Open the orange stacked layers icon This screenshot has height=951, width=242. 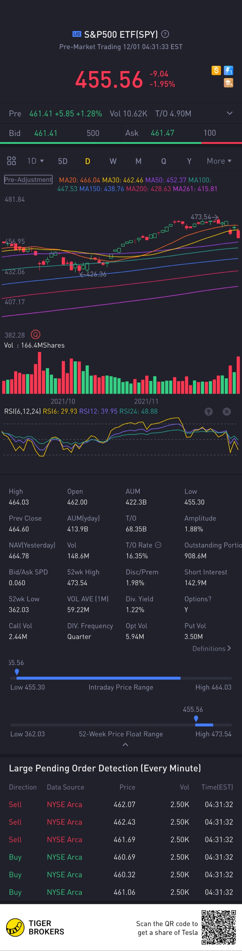click(229, 83)
